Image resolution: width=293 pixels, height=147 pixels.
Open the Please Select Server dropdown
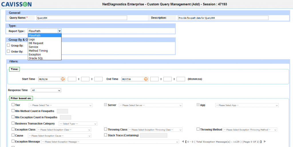click(151, 105)
